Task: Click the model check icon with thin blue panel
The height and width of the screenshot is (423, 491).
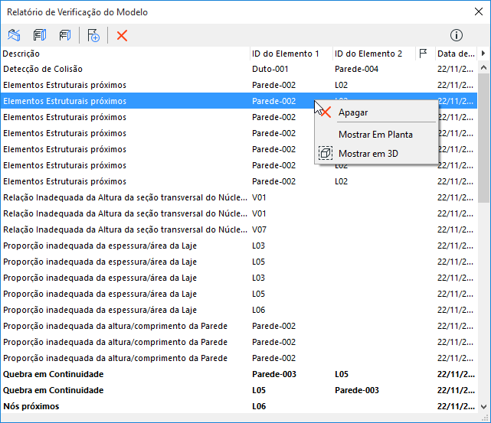Action: point(65,35)
